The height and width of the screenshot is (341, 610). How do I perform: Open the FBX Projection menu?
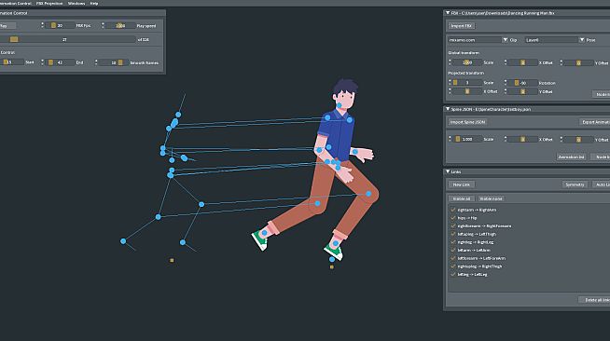(49, 3)
